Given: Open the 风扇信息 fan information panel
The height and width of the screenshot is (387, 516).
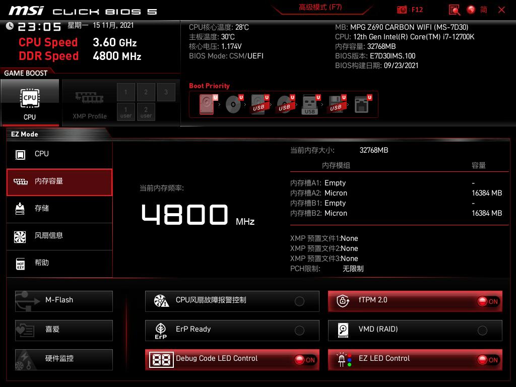Looking at the screenshot, I should [59, 236].
